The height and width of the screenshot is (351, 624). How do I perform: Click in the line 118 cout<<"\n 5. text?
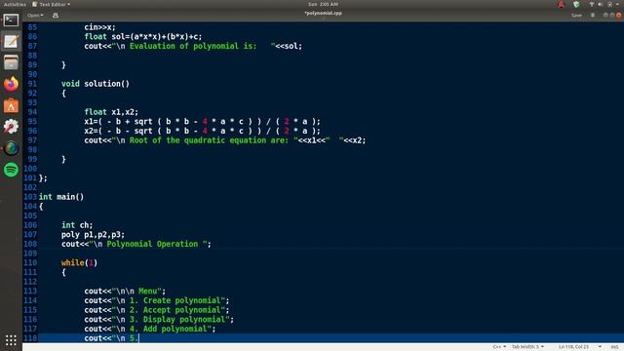tap(110, 338)
